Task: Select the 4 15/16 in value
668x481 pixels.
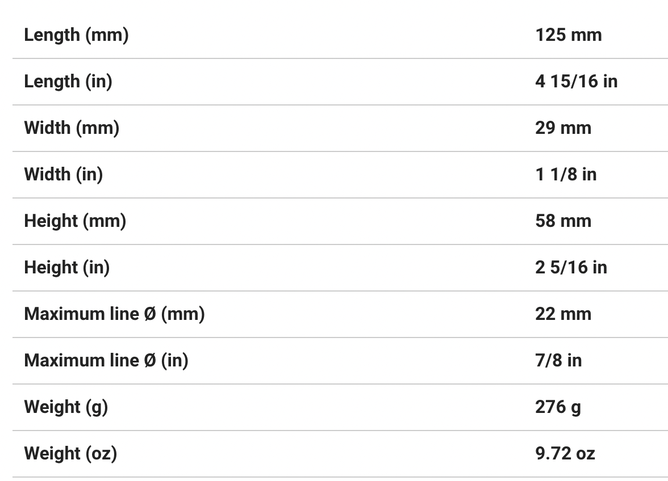Action: point(576,82)
